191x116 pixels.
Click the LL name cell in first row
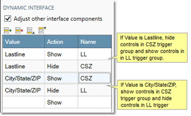point(95,54)
